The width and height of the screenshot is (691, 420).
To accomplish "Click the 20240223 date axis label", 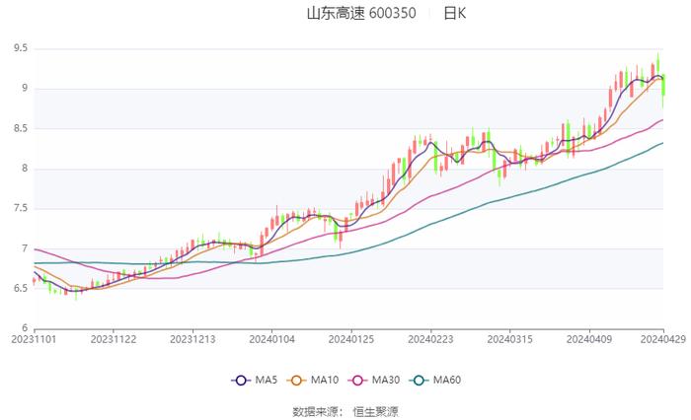I will tap(430, 339).
